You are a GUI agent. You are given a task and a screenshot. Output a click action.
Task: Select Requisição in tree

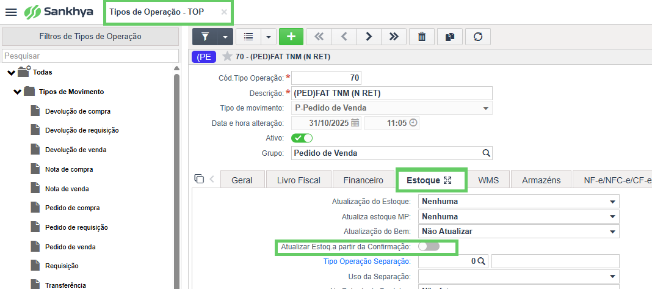(62, 266)
